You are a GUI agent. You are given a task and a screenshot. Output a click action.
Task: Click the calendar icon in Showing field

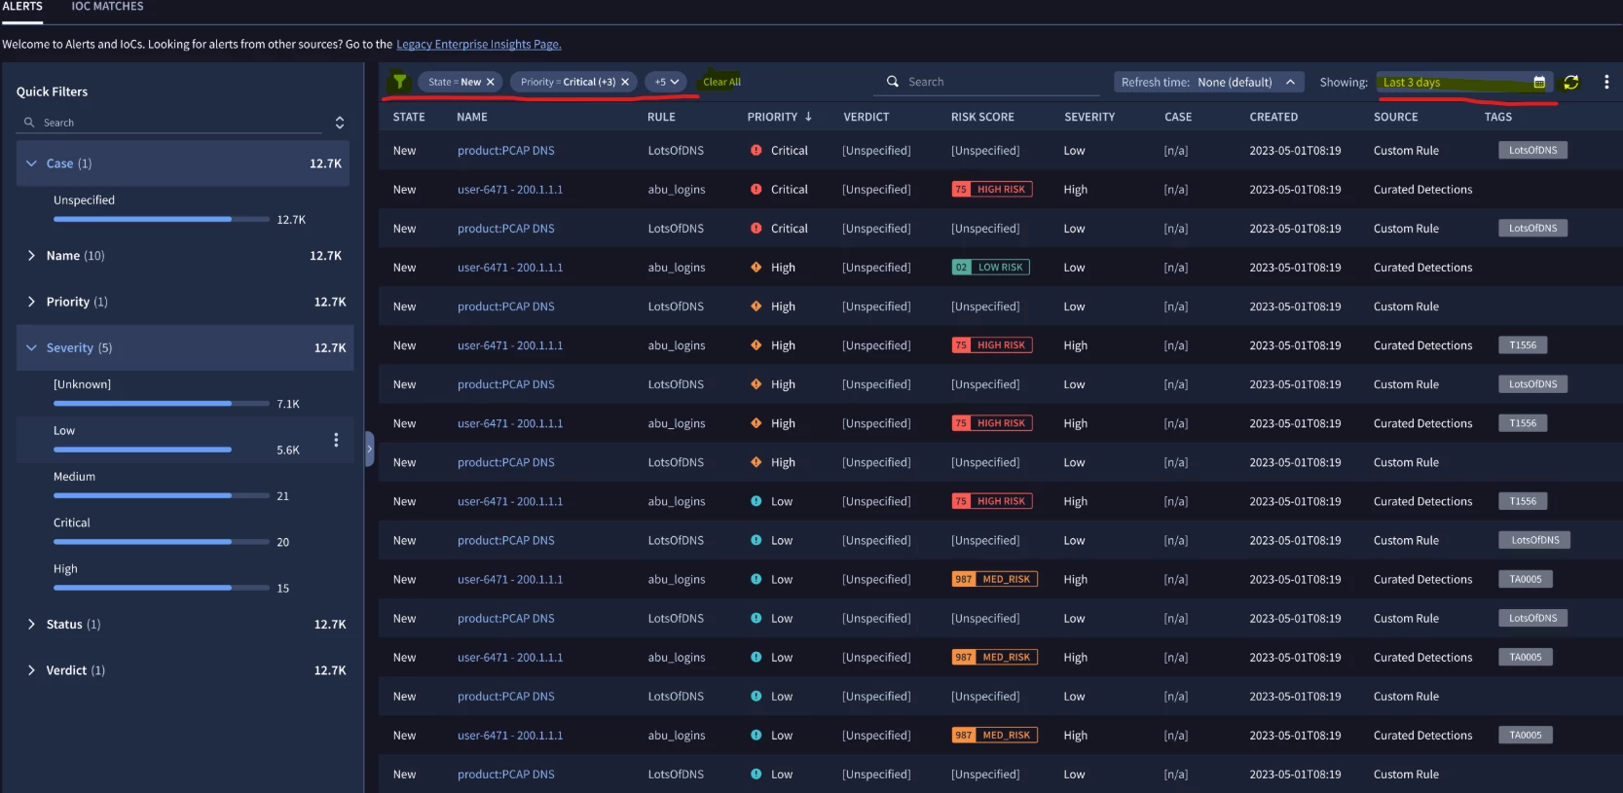[1539, 83]
